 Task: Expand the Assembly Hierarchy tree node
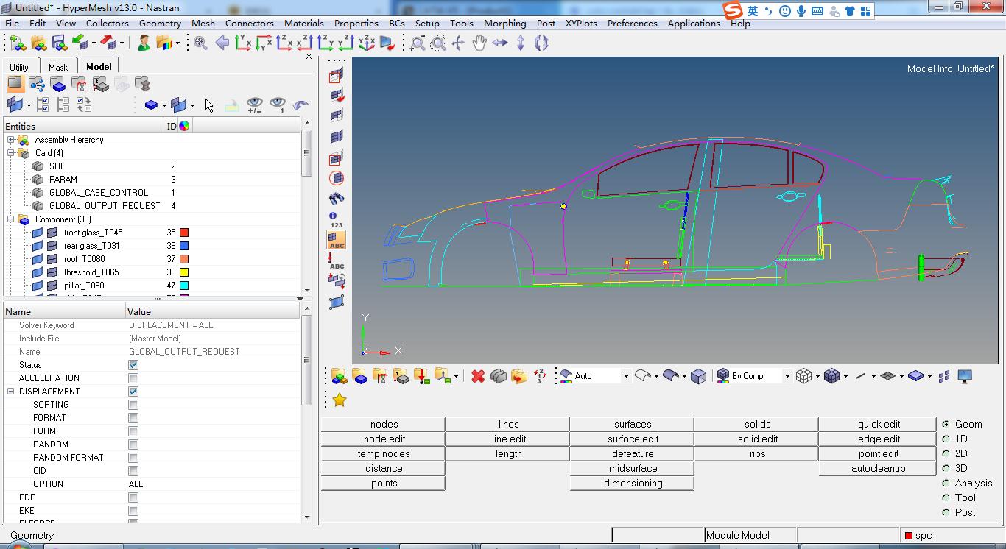click(11, 140)
